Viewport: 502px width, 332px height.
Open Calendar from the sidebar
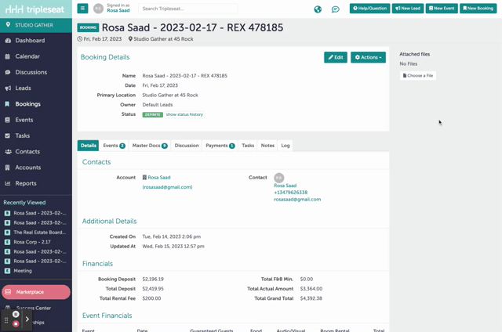click(x=27, y=56)
